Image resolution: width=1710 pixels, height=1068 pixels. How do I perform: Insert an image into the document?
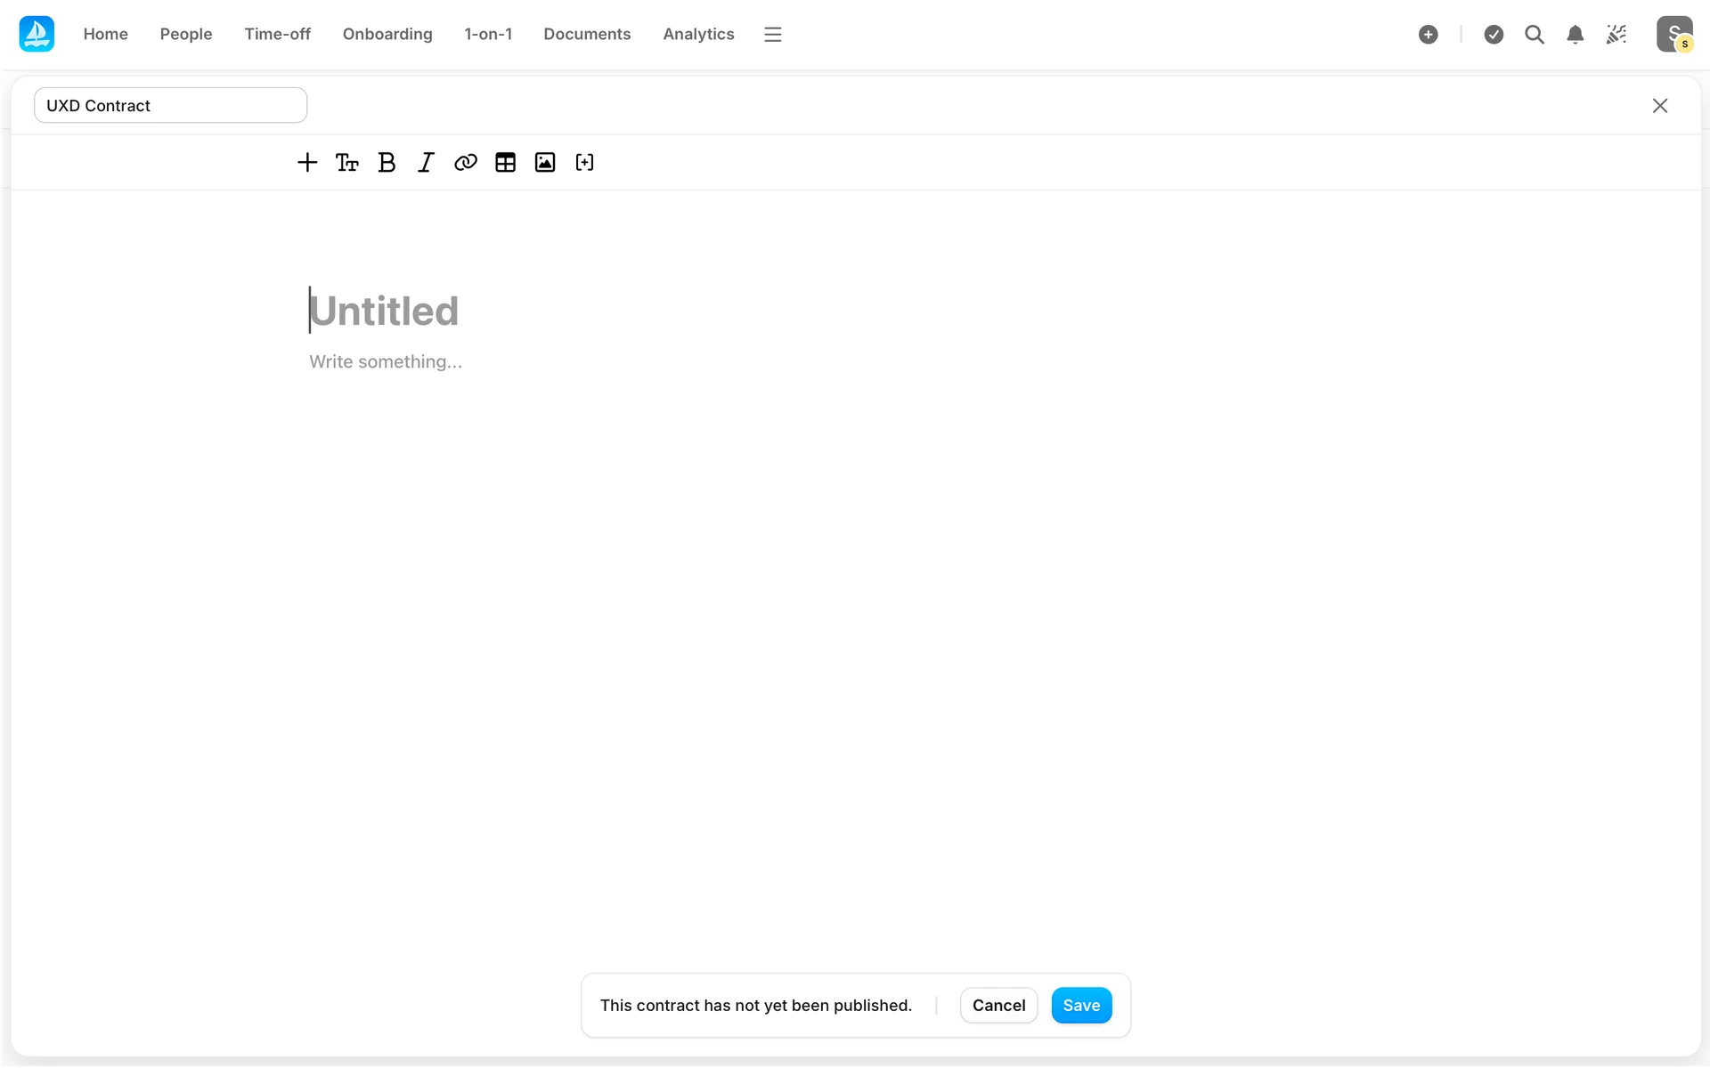[x=545, y=162]
